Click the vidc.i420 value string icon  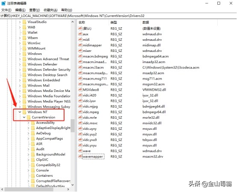click(80, 95)
